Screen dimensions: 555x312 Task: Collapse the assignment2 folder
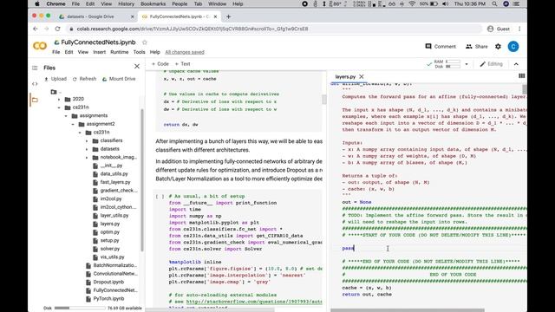[x=73, y=124]
